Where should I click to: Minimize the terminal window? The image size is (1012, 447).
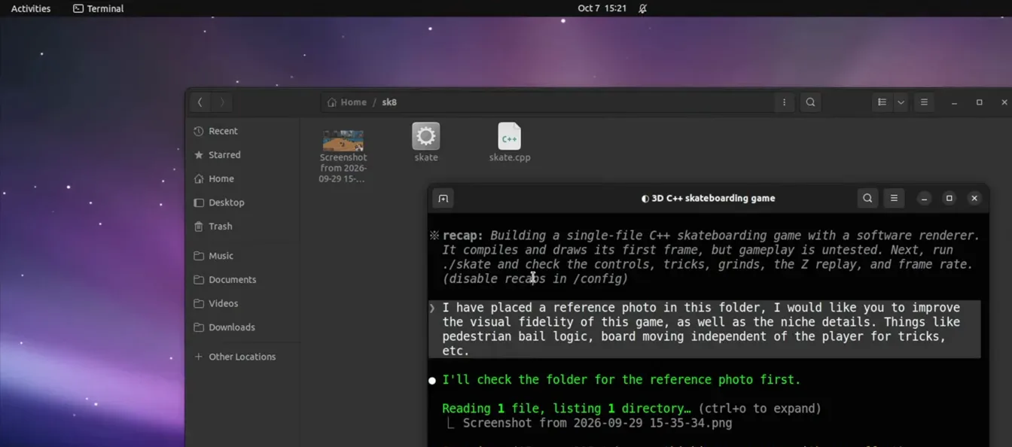click(x=924, y=199)
